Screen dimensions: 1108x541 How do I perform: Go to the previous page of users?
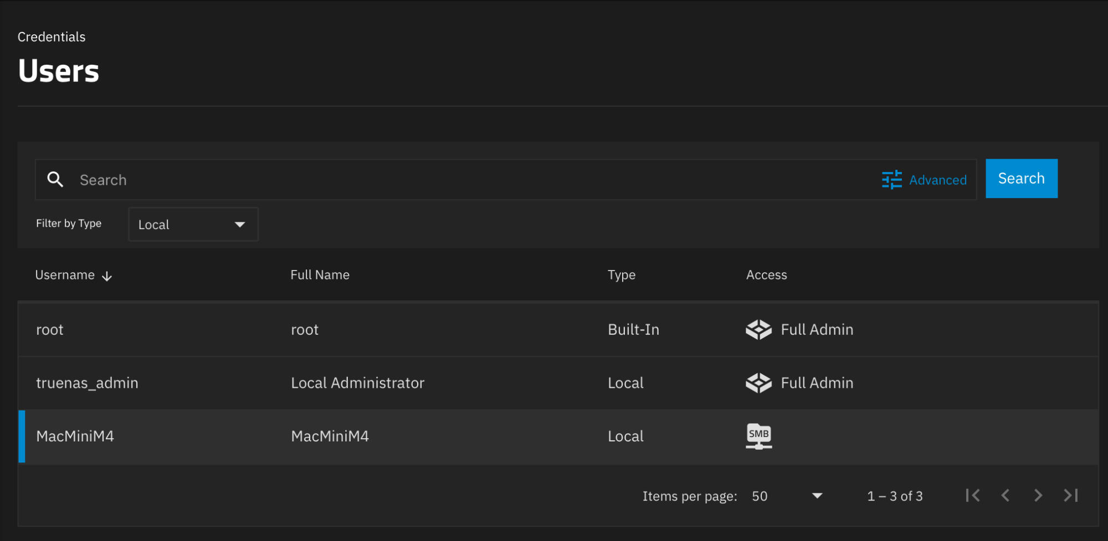point(1005,496)
